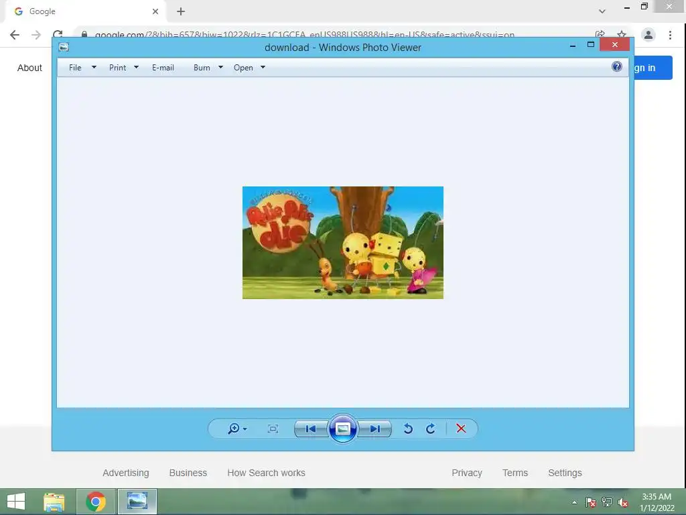
Task: Click the Sign in button on Google
Action: 653,68
